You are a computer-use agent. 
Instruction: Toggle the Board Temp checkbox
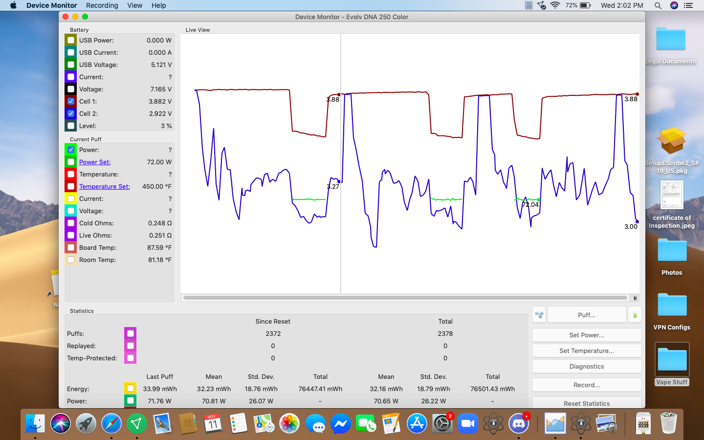pos(71,247)
